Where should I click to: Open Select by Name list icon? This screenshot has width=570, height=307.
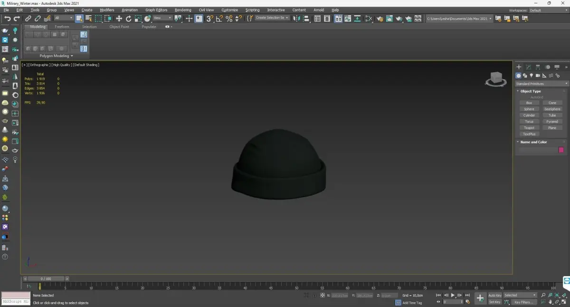coord(89,19)
